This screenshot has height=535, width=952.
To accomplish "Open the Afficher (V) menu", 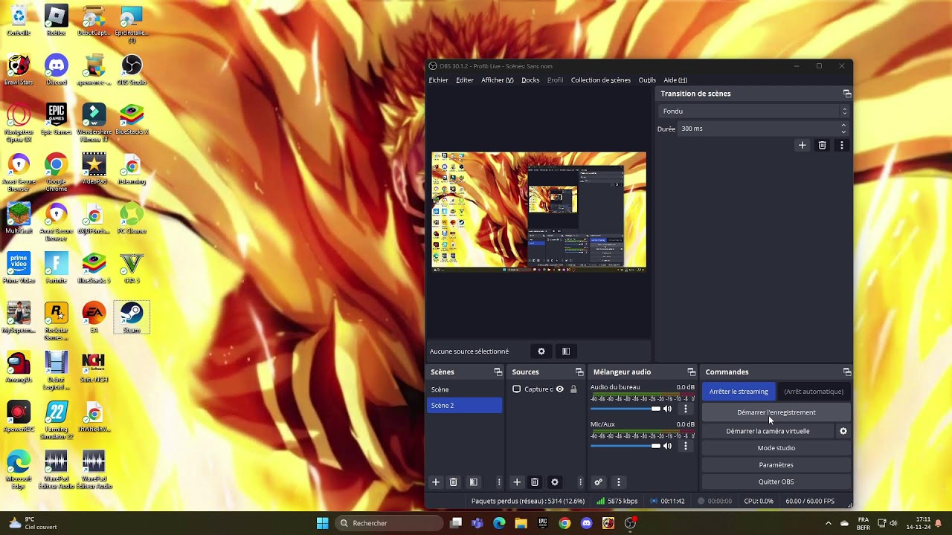I will tap(497, 80).
